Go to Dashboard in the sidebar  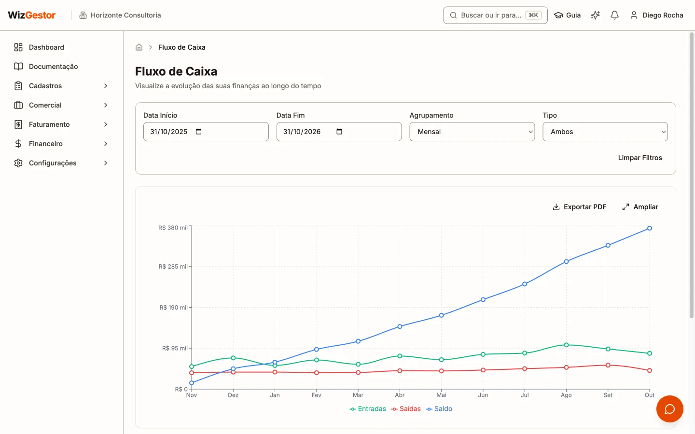(x=62, y=47)
